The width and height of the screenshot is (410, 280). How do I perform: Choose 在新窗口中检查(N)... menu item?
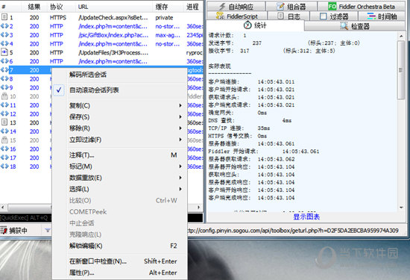coord(120,261)
